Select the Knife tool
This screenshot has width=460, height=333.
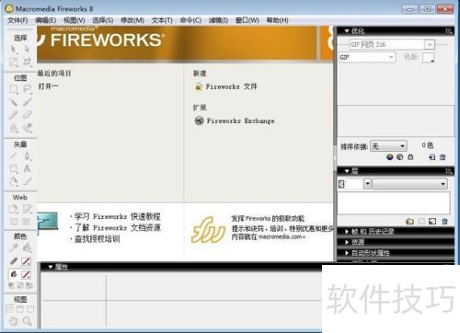(x=27, y=181)
